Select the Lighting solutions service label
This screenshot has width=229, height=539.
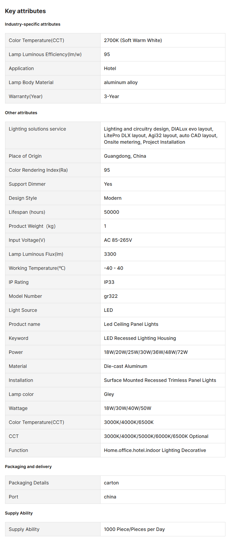pos(37,129)
